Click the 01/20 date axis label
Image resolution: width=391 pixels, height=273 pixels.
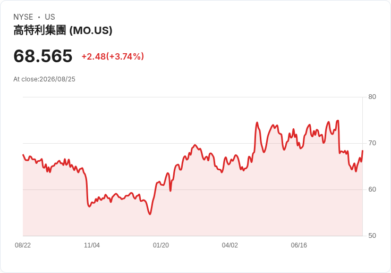pos(161,245)
